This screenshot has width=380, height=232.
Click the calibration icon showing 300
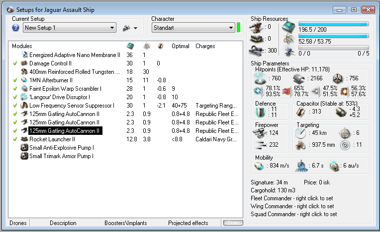[x=257, y=50]
